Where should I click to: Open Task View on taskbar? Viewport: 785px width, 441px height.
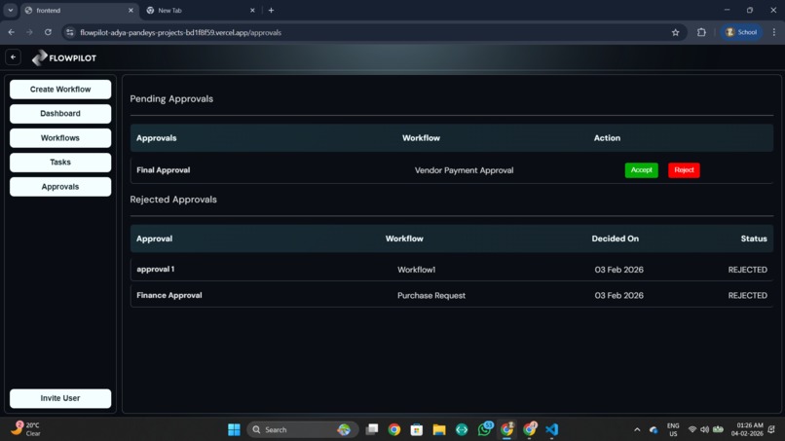372,429
